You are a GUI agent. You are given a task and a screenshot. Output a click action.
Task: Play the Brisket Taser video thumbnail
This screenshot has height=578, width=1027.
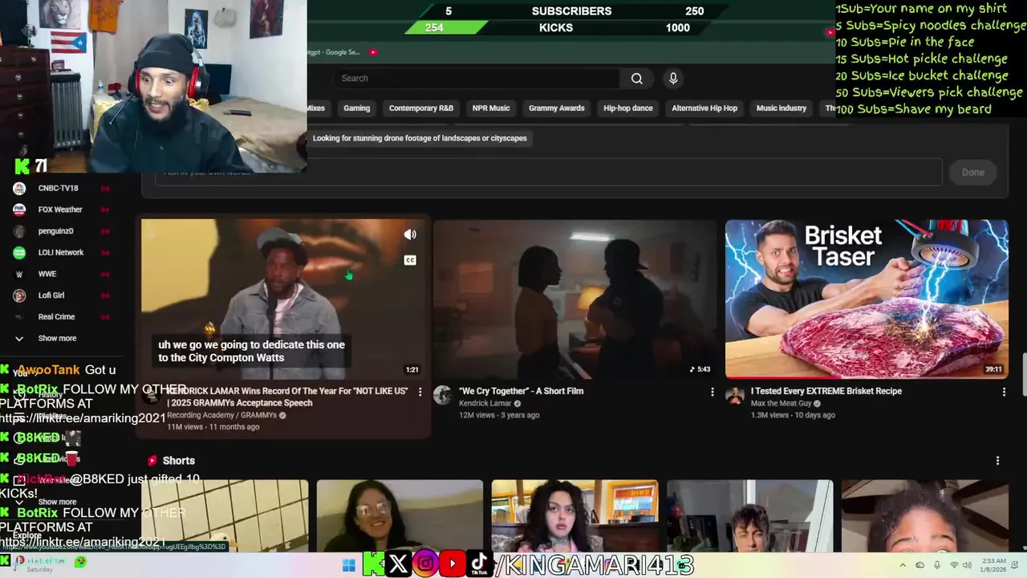(867, 299)
